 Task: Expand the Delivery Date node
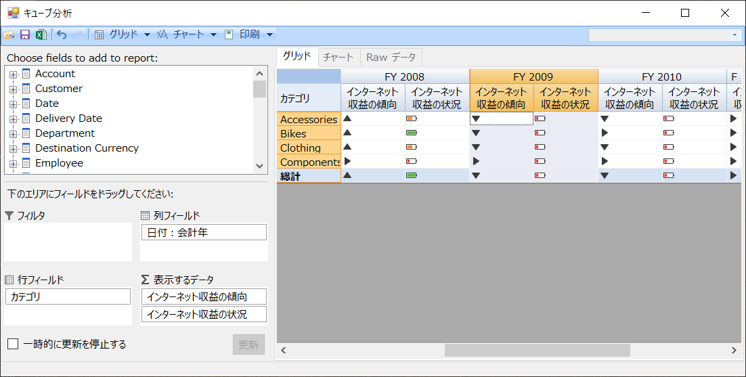[x=13, y=119]
